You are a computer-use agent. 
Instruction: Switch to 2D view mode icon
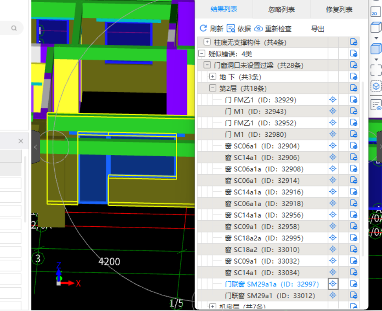[375, 12]
